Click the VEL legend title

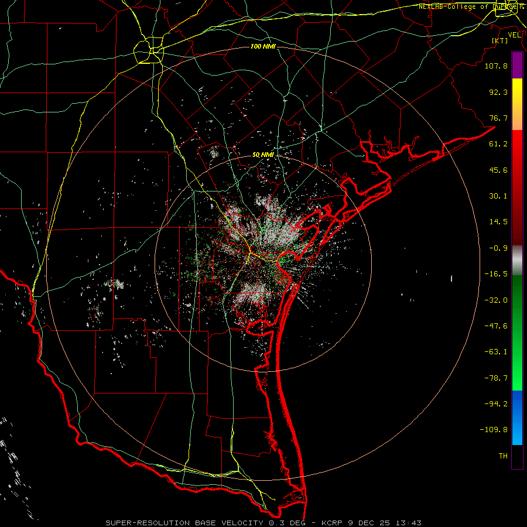click(514, 35)
